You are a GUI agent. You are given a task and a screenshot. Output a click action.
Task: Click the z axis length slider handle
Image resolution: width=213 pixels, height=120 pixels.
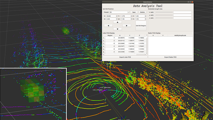[x=155, y=18]
